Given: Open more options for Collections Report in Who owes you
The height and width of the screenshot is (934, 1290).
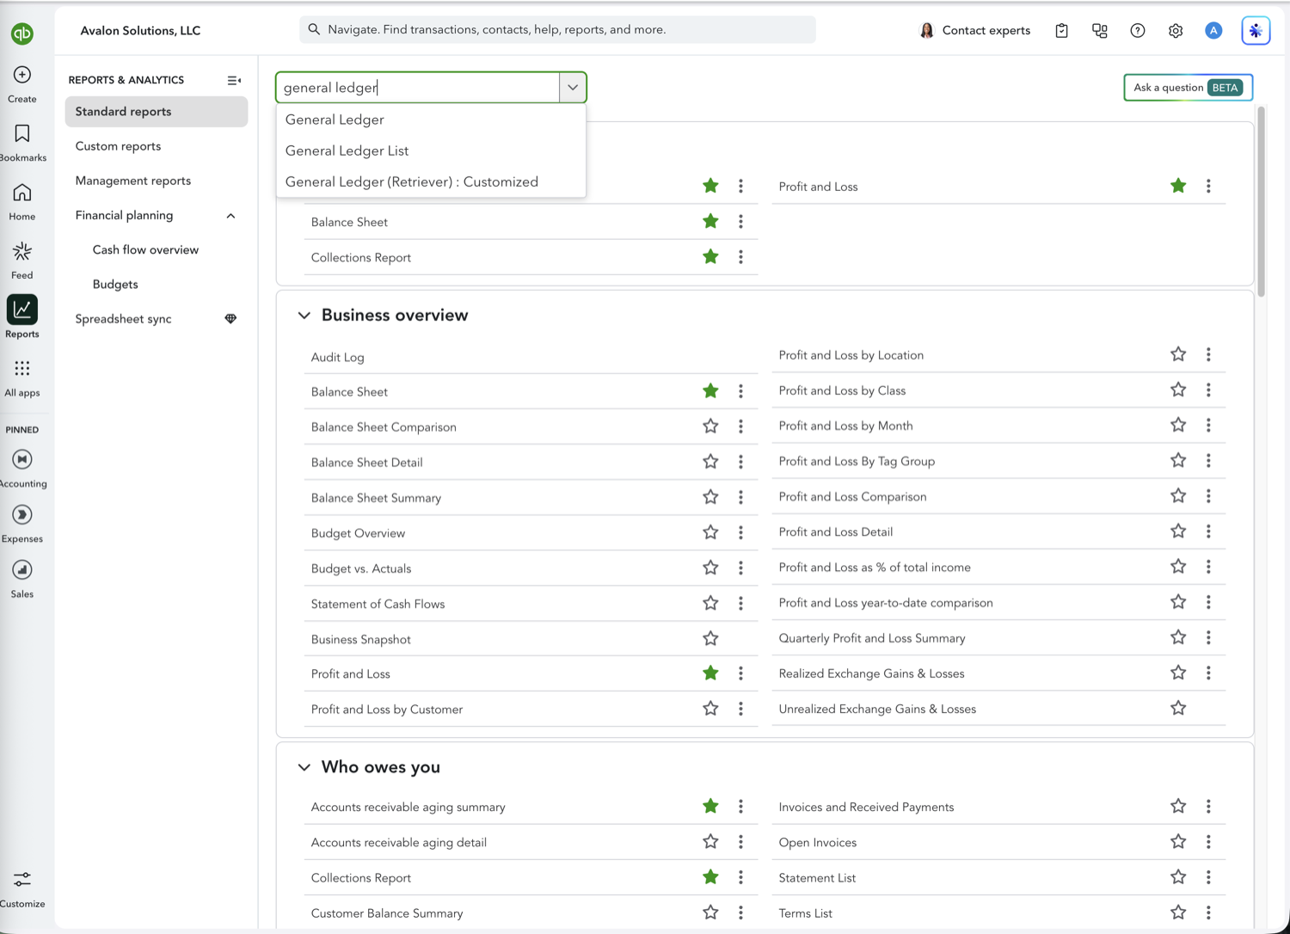Looking at the screenshot, I should (740, 877).
